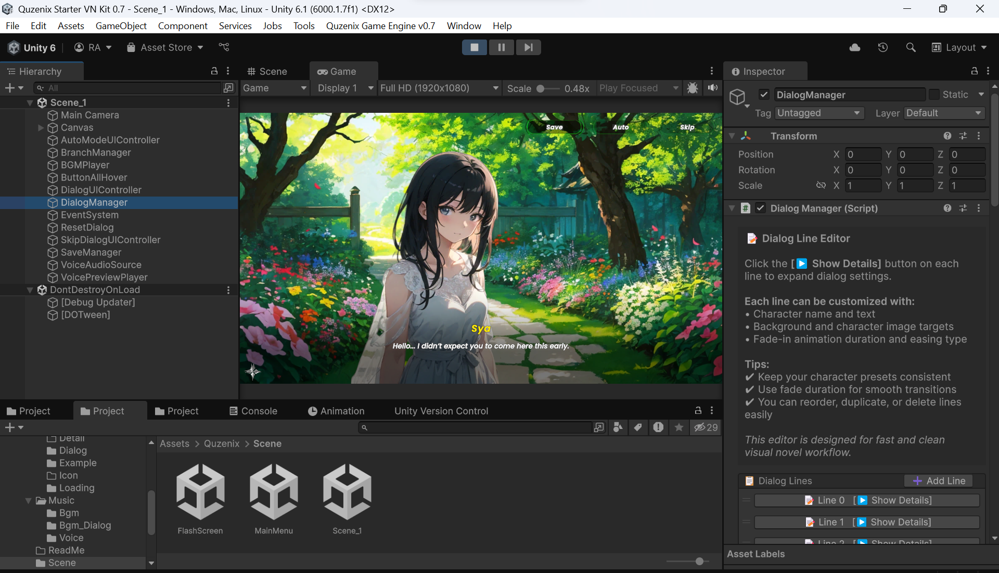
Task: Switch to the Console tab
Action: coord(253,411)
